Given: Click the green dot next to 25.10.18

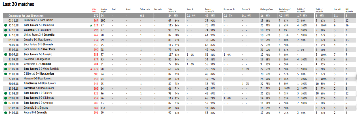Looking at the screenshot, I should click(x=5, y=26).
